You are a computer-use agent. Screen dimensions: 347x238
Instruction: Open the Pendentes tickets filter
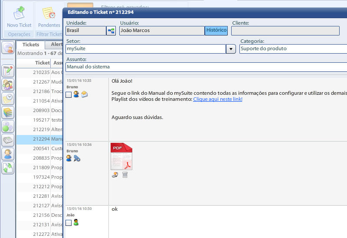pyautogui.click(x=49, y=17)
